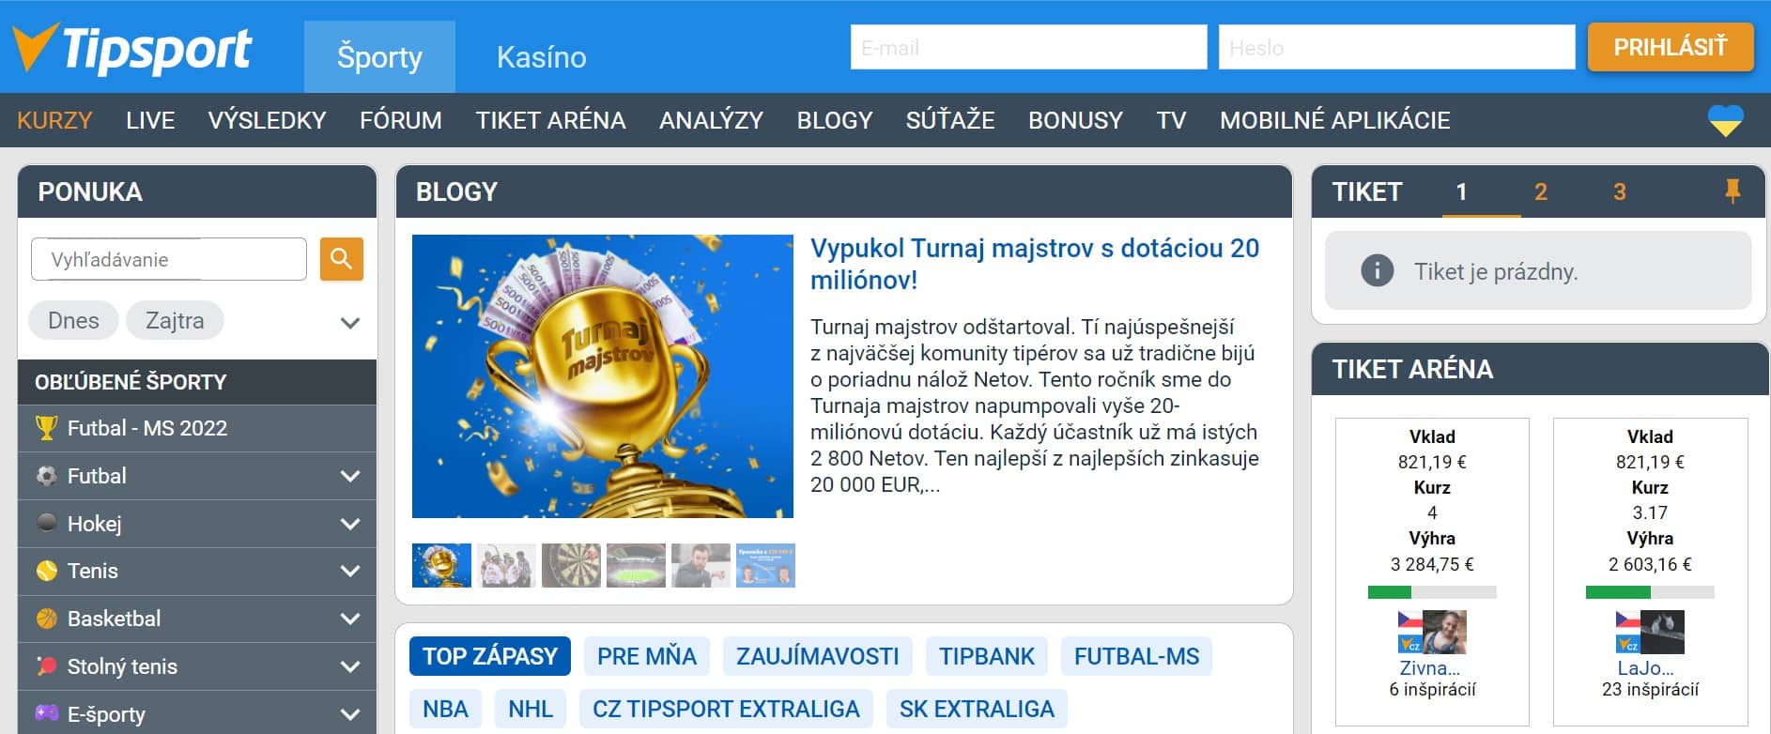Switch to the Kasíno tab
1771x734 pixels.
coord(542,56)
